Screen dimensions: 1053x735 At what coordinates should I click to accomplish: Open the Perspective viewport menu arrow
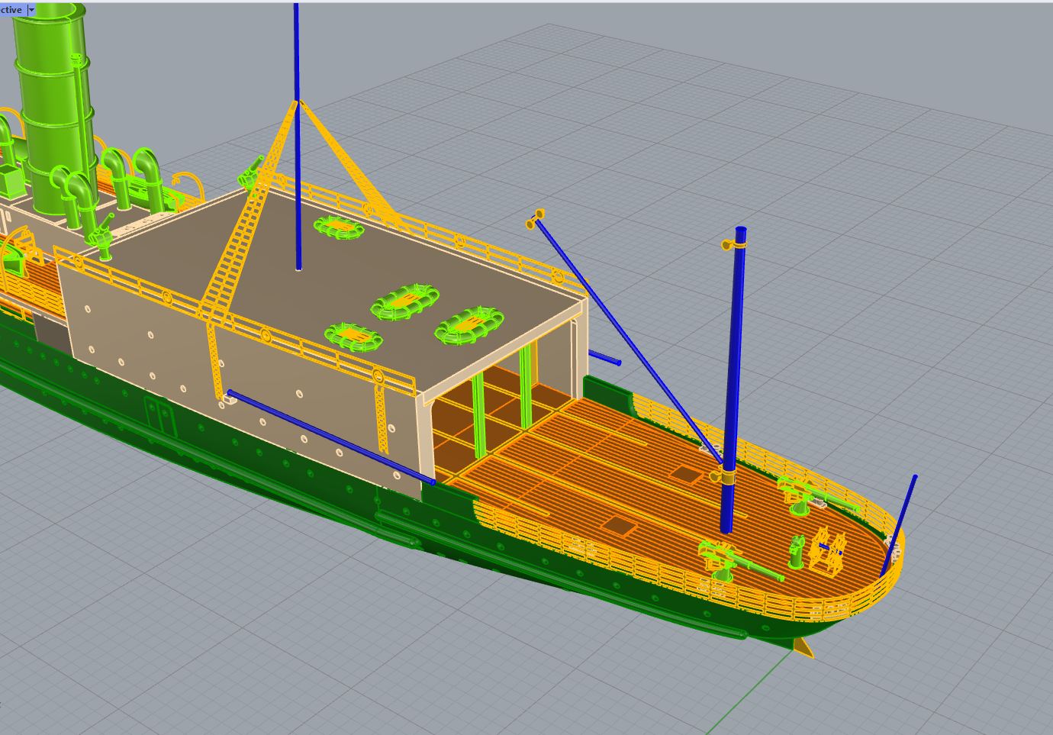click(31, 10)
